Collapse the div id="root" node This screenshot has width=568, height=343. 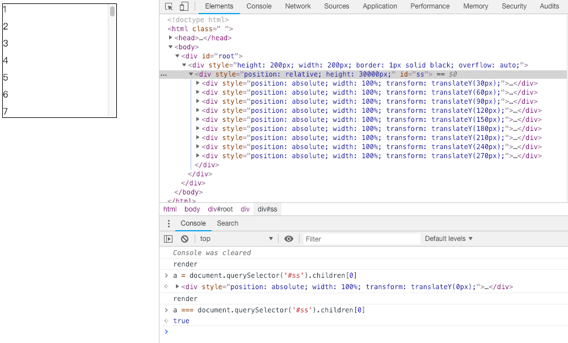(178, 56)
